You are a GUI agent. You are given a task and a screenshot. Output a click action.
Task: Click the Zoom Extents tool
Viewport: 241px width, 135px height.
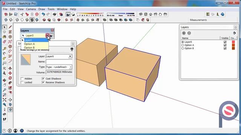(5, 100)
